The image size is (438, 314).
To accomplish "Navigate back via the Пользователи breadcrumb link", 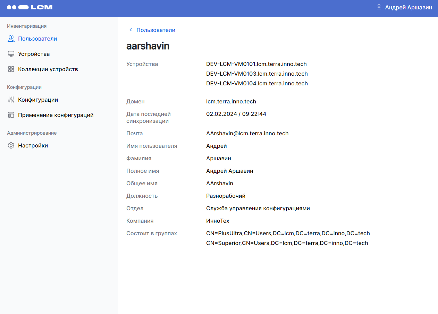I will 156,30.
